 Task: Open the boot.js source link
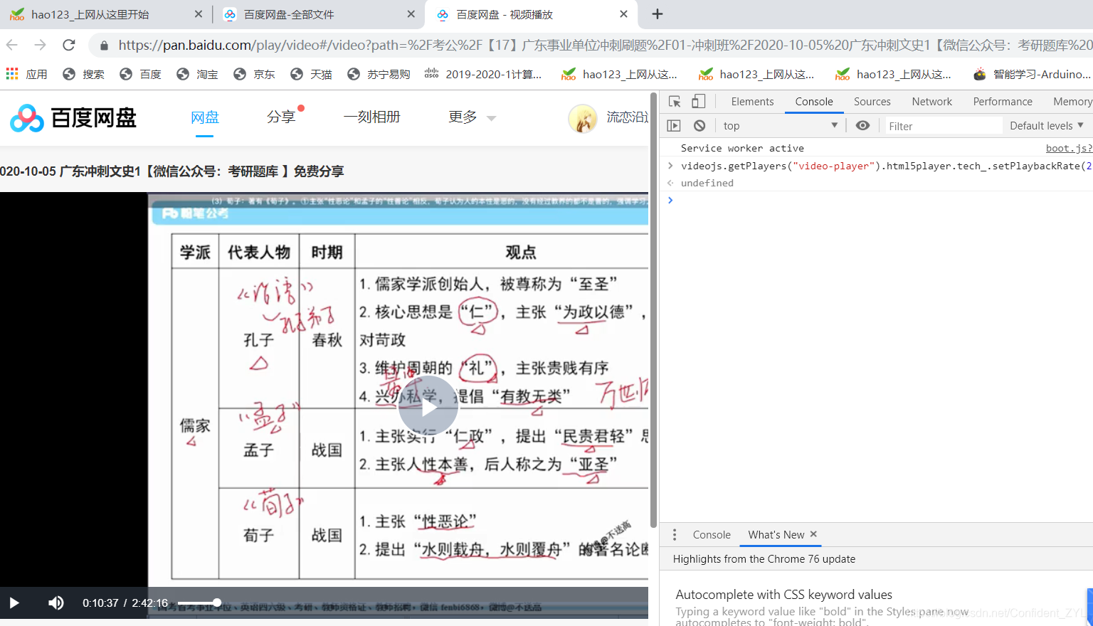click(x=1069, y=148)
